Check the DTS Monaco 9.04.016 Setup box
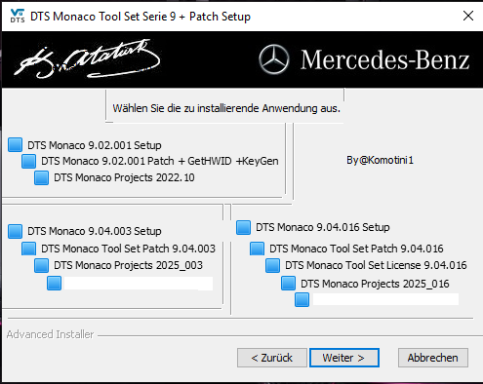The height and width of the screenshot is (384, 483). click(x=243, y=227)
